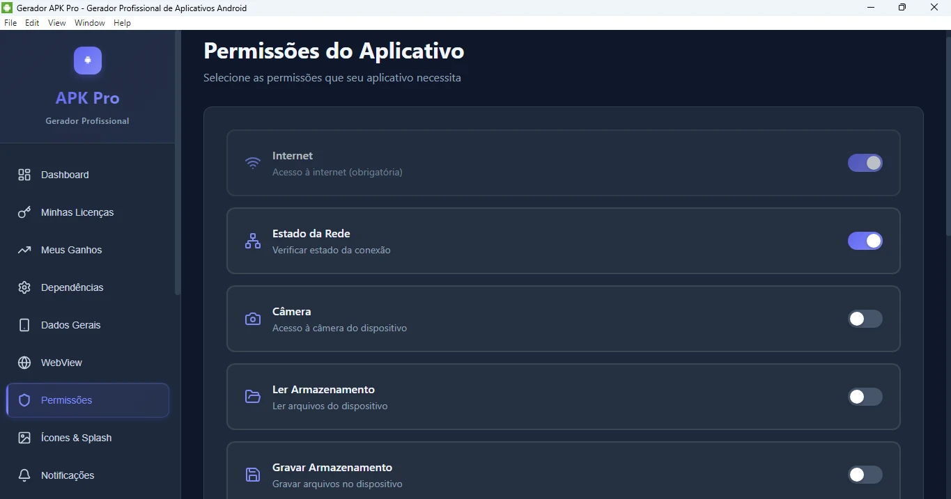The image size is (951, 499).
Task: Click the gear icon next to Dependências
Action: tap(24, 287)
